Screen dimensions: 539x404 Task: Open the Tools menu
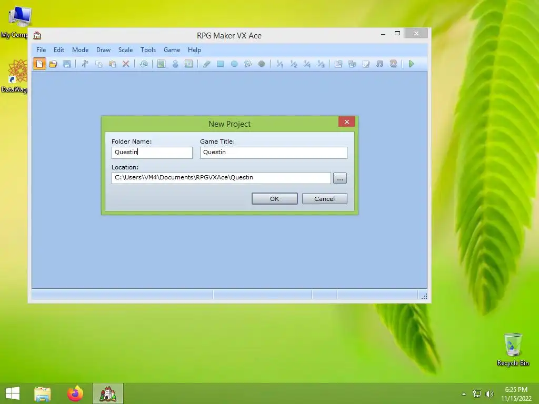(148, 50)
